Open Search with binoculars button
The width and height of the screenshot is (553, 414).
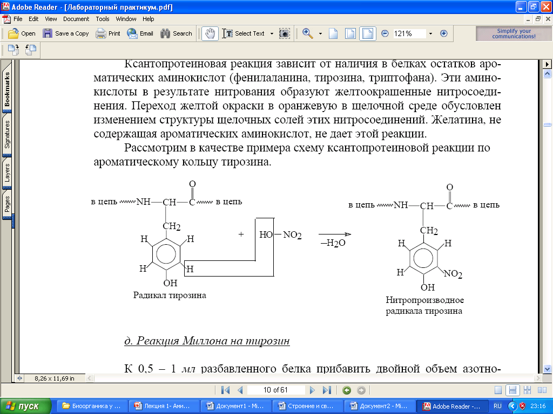click(176, 33)
